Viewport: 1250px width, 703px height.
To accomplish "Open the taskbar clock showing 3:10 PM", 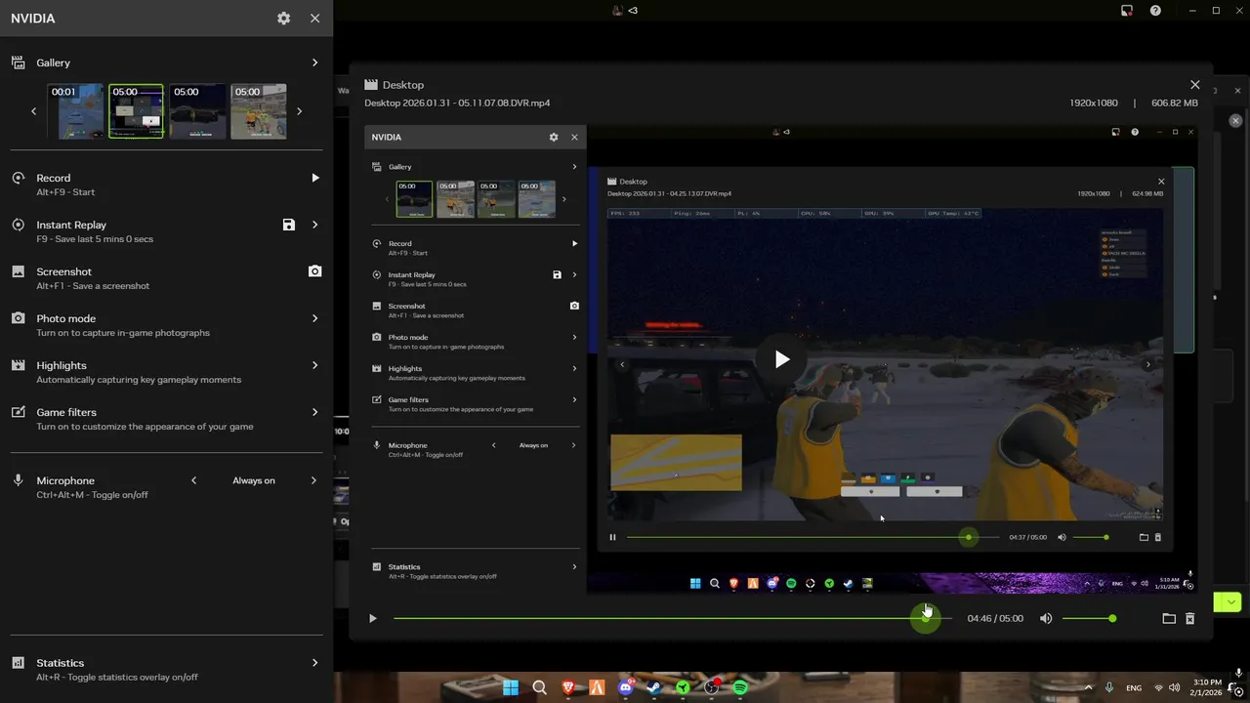I will [x=1206, y=687].
